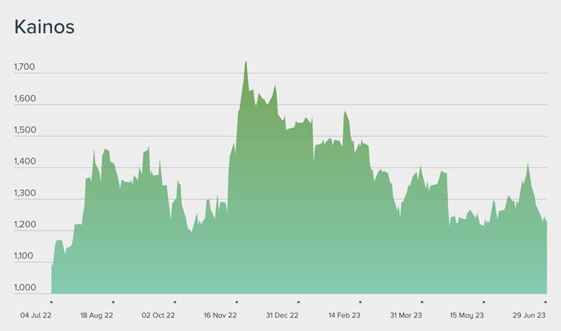Click the 18 Aug 22 date label
Viewport: 561px width, 331px height.
pos(97,315)
